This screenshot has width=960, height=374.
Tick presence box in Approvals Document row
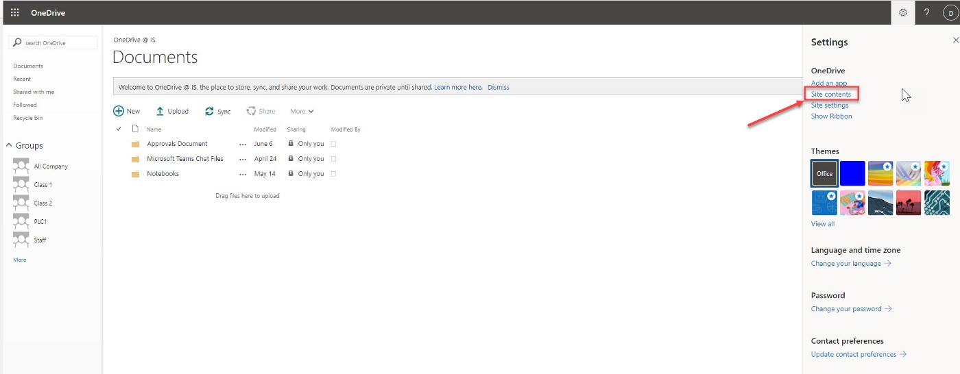334,144
